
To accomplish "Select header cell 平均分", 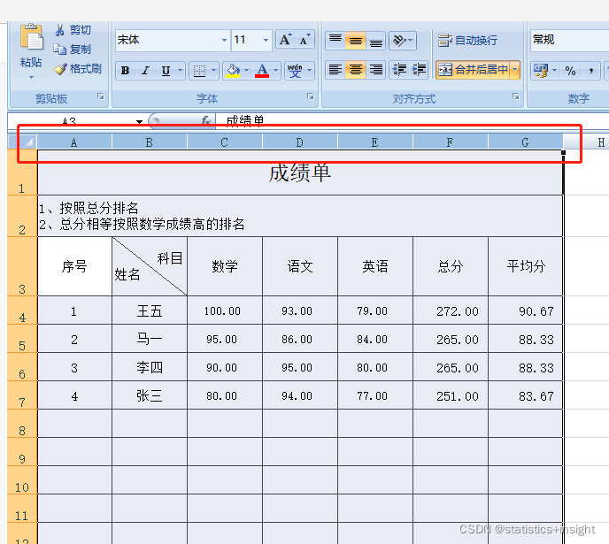I will coord(526,266).
